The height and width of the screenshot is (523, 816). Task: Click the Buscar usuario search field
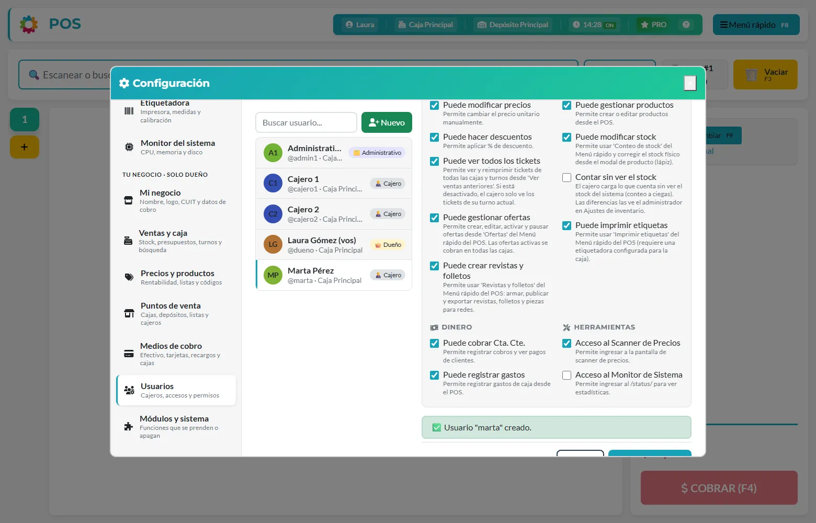pos(306,122)
